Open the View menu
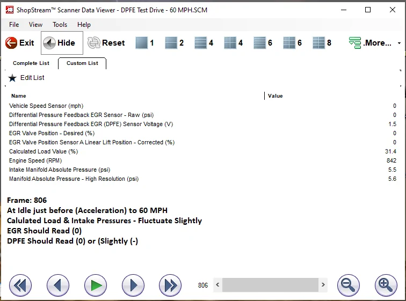 (35, 25)
